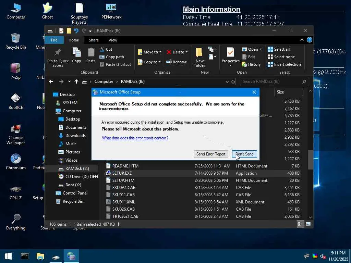
Task: Open Control Panel in navigation pane
Action: coord(75,193)
